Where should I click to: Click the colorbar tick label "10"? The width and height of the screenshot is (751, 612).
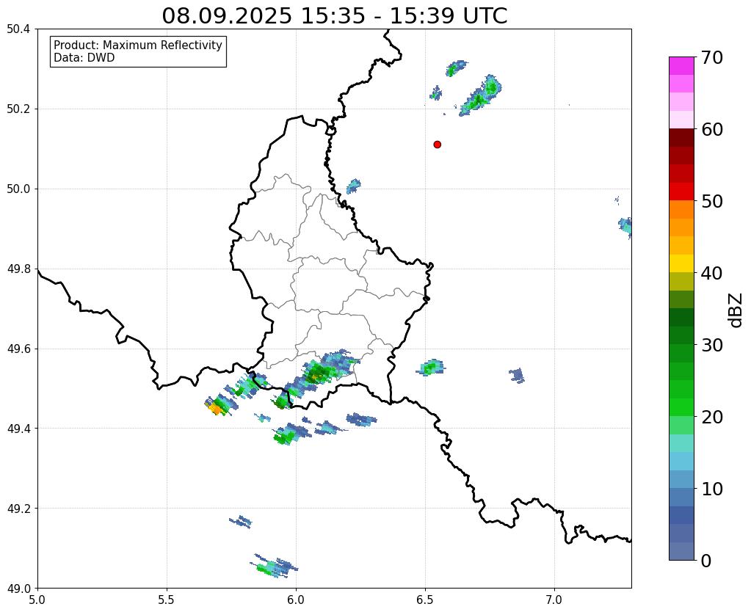(711, 489)
